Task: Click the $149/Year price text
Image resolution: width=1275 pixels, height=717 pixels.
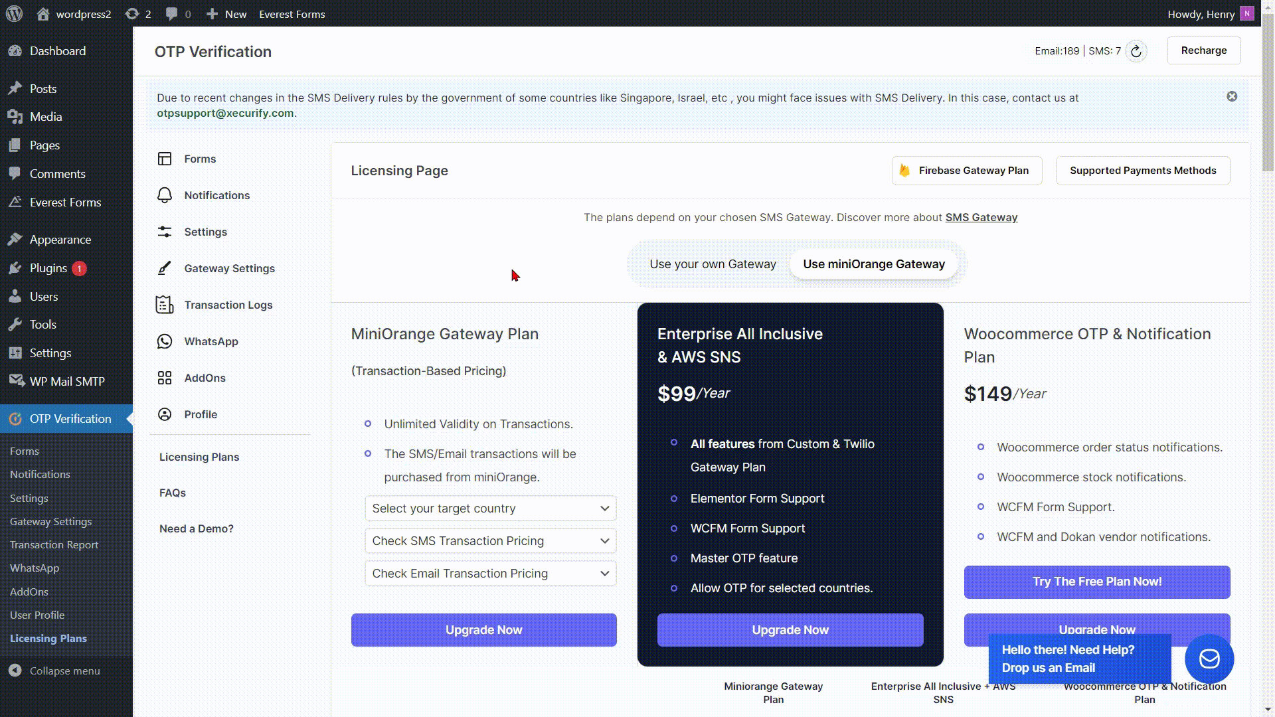Action: [x=1005, y=394]
